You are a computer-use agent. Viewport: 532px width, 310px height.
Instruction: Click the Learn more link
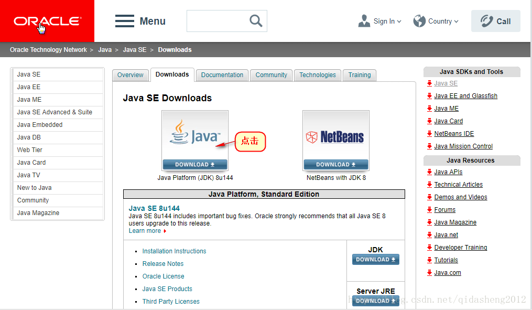click(x=145, y=231)
